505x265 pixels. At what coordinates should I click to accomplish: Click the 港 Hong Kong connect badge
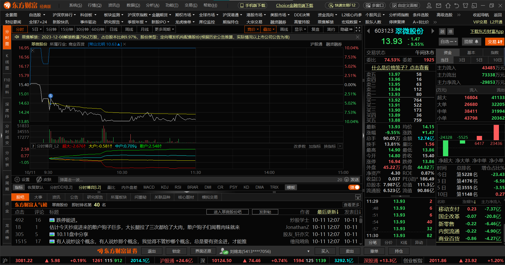[x=450, y=32]
